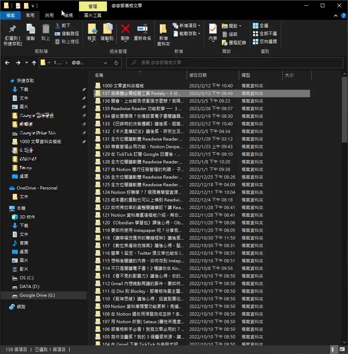The height and width of the screenshot is (354, 348).
Task: Open the Properties (內容) dropdown arrow
Action: (x=213, y=42)
